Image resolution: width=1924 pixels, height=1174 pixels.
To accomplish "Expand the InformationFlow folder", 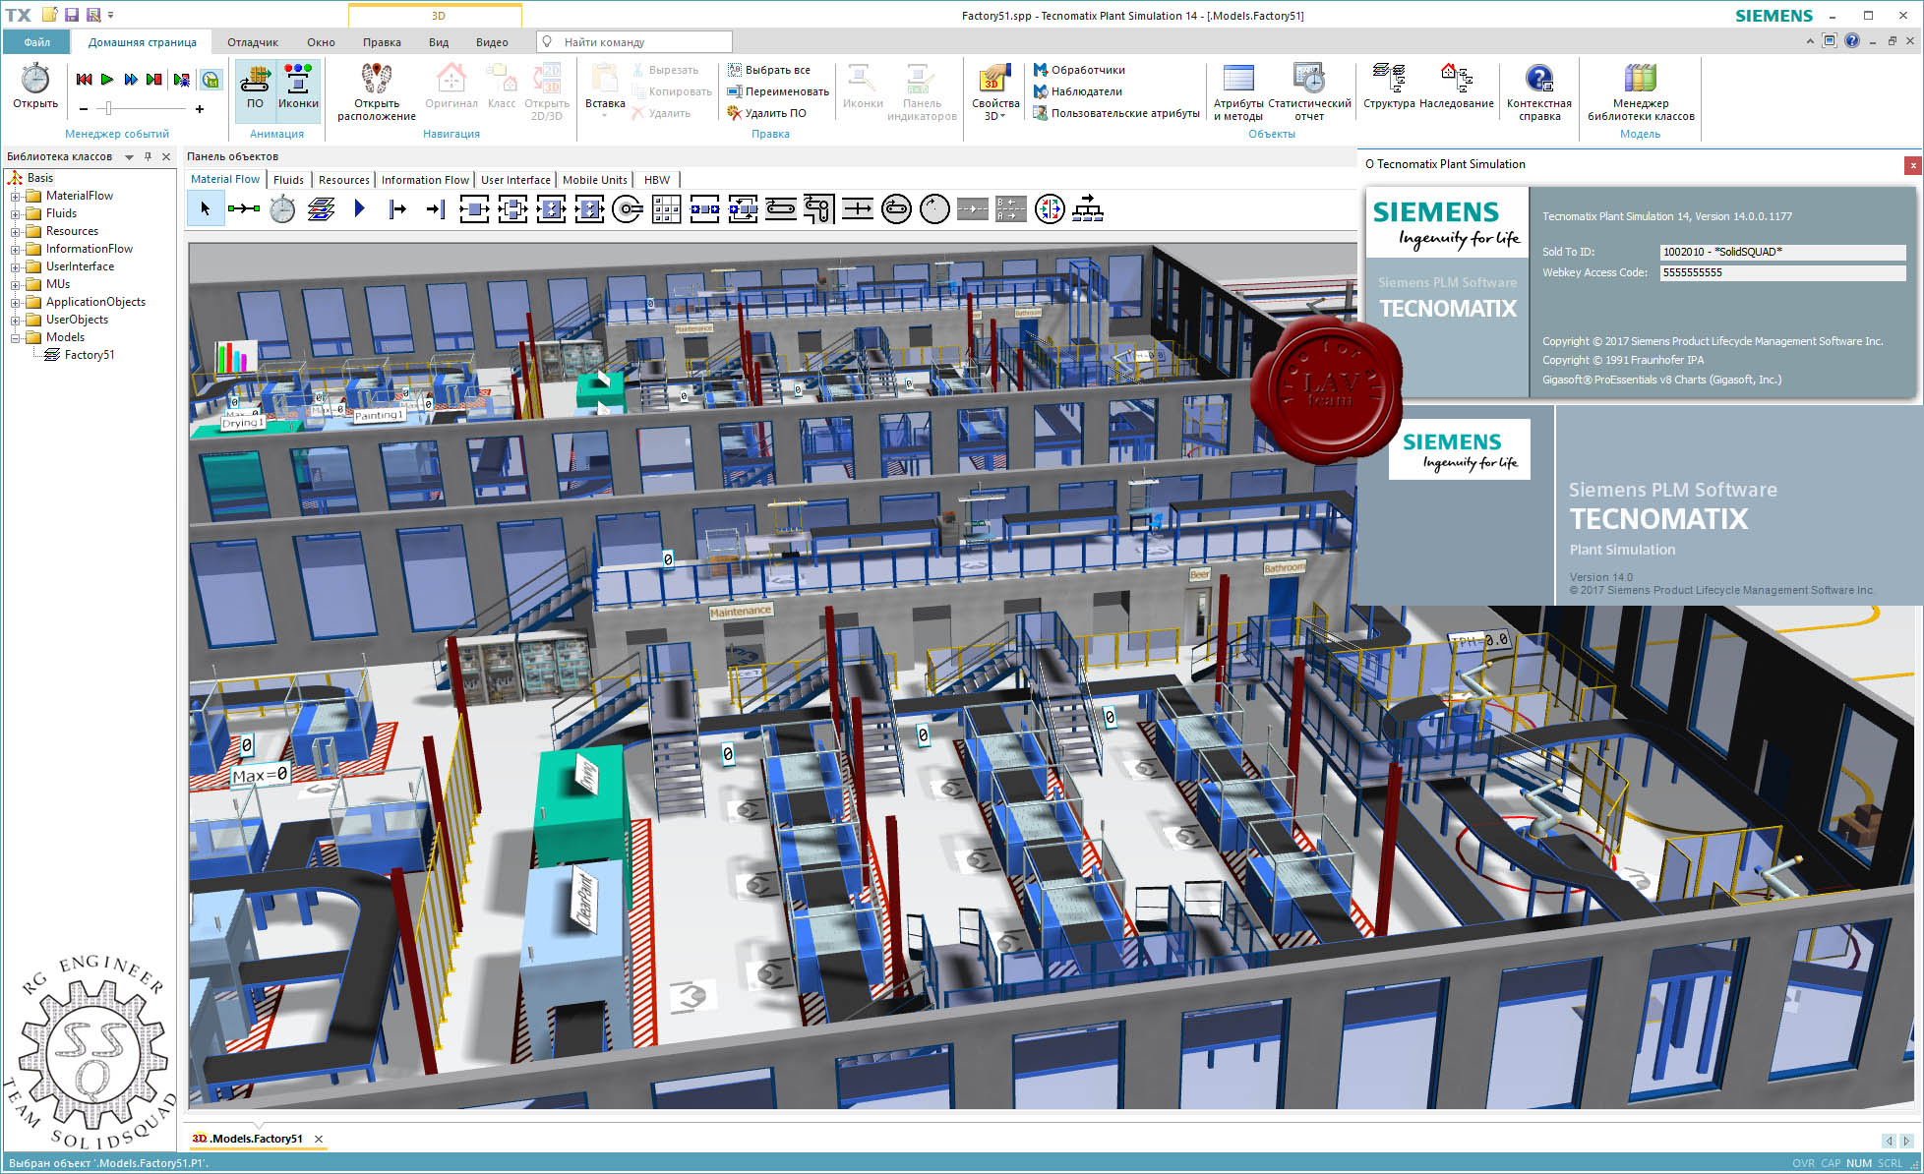I will coord(16,249).
